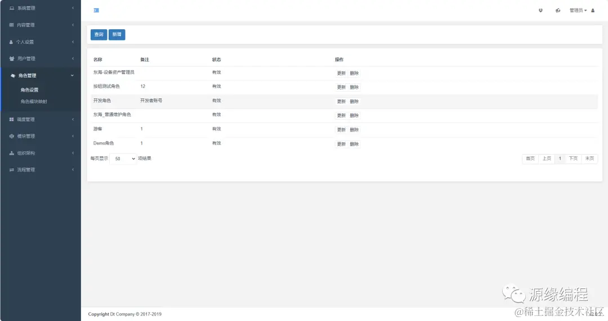Click the laptop icon beside 系统管理
The height and width of the screenshot is (321, 608).
[12, 8]
